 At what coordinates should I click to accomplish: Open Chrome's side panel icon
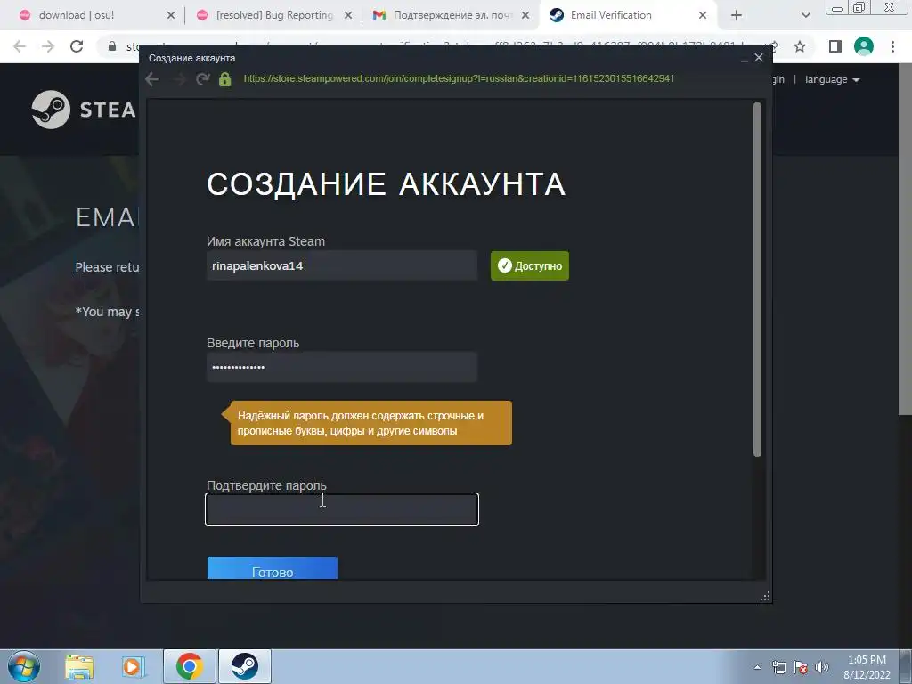[835, 46]
